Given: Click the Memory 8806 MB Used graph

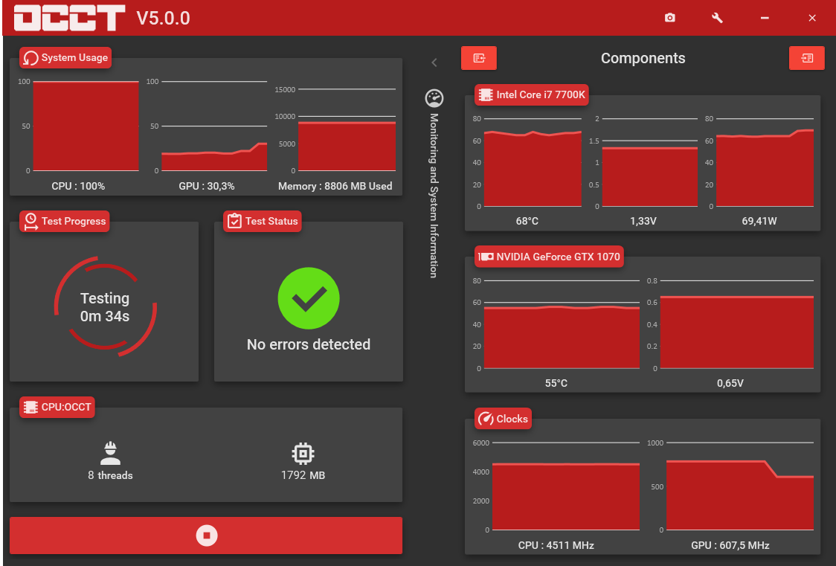Looking at the screenshot, I should [347, 129].
